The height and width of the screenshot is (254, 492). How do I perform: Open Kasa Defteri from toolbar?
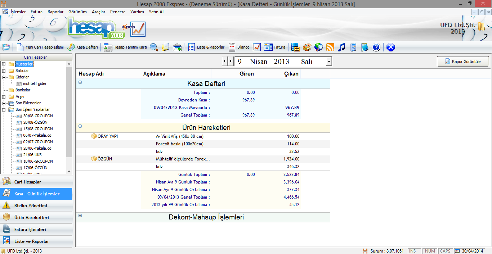82,47
